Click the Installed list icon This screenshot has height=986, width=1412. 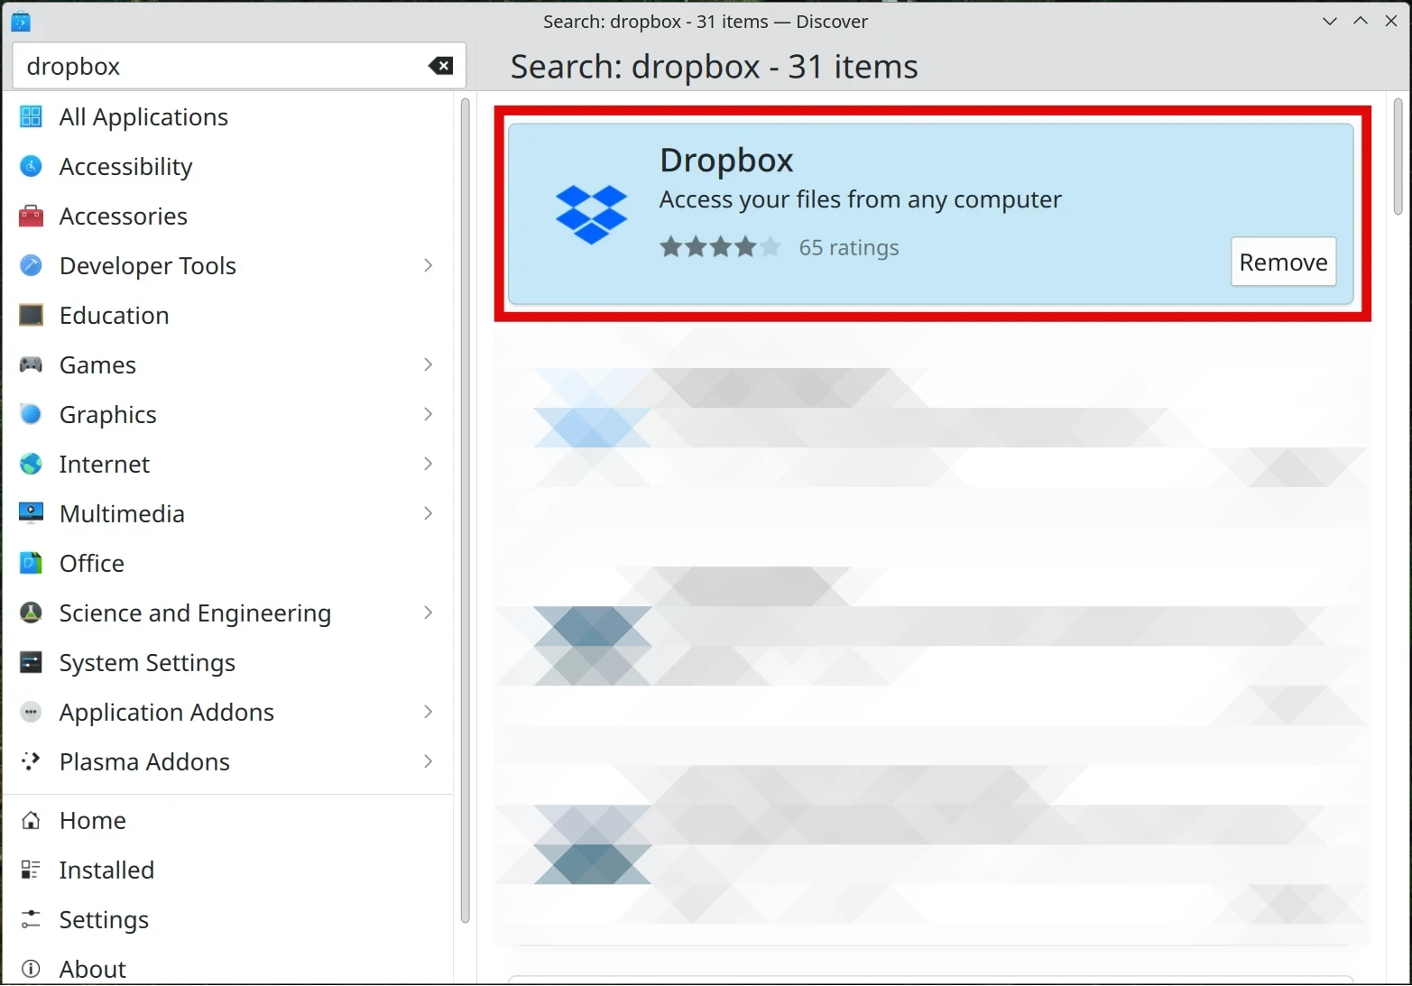click(31, 870)
